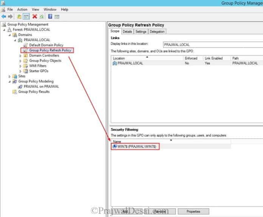This screenshot has width=263, height=217.
Task: Expand the Domain Controllers node
Action: click(x=20, y=55)
